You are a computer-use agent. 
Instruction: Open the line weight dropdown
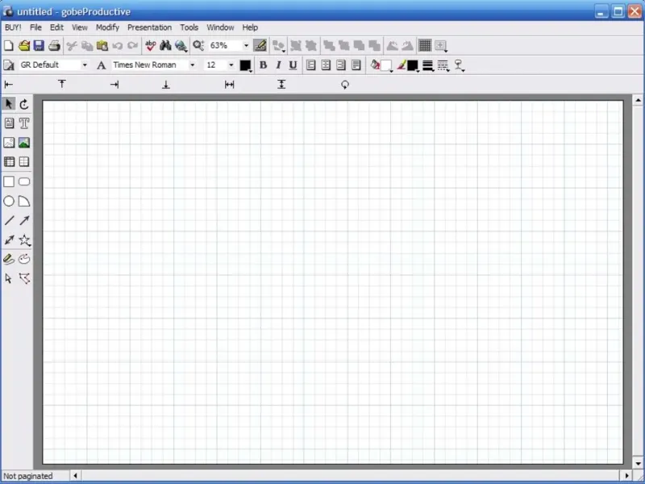(428, 65)
